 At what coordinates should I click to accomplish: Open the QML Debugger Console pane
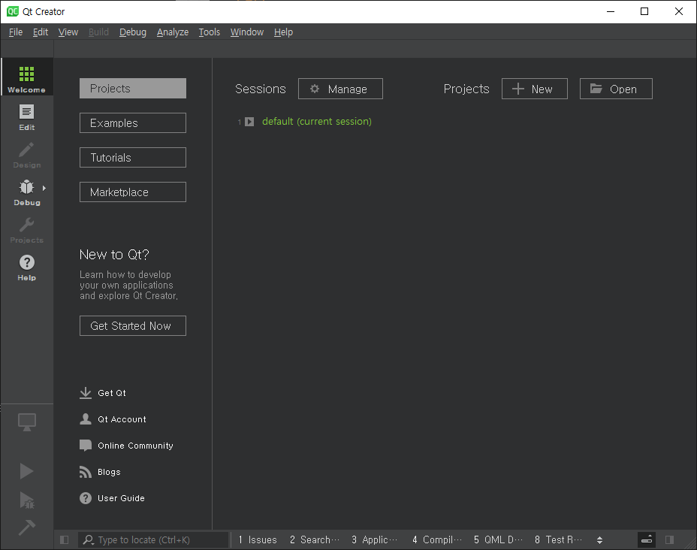498,539
